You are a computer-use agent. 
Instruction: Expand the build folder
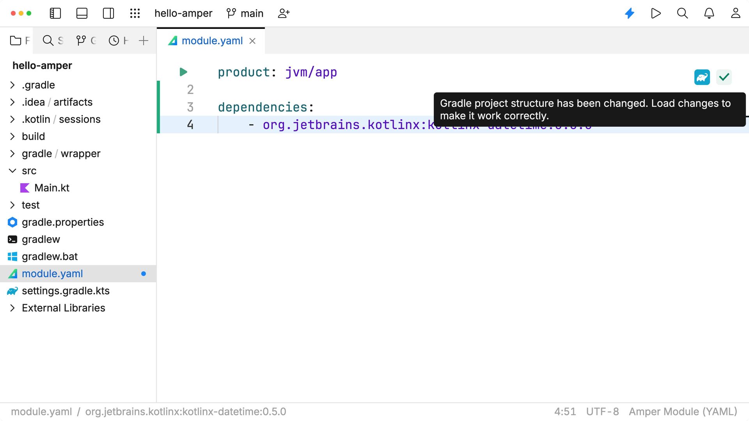coord(12,136)
